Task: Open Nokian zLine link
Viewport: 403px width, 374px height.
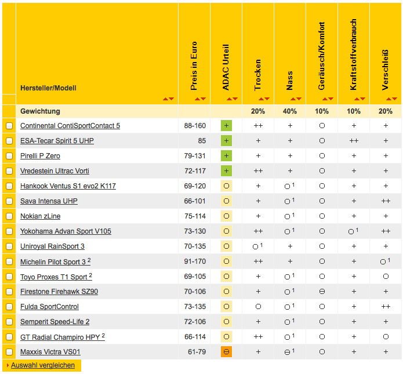Action: pos(41,216)
